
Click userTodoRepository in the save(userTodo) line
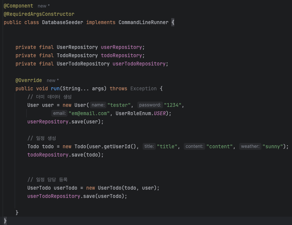click(x=54, y=196)
